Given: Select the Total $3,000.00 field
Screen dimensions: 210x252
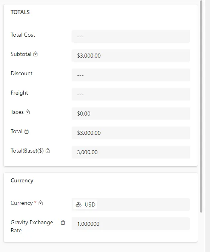Looking at the screenshot, I should click(x=131, y=133).
